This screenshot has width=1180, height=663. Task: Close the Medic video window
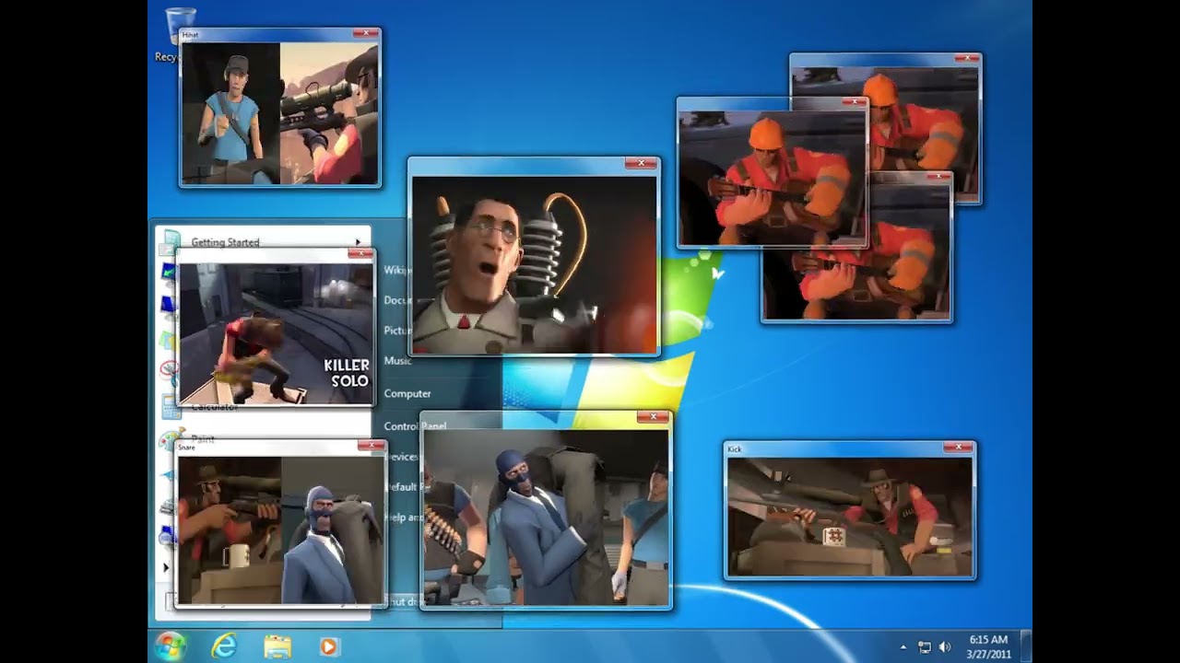point(641,164)
